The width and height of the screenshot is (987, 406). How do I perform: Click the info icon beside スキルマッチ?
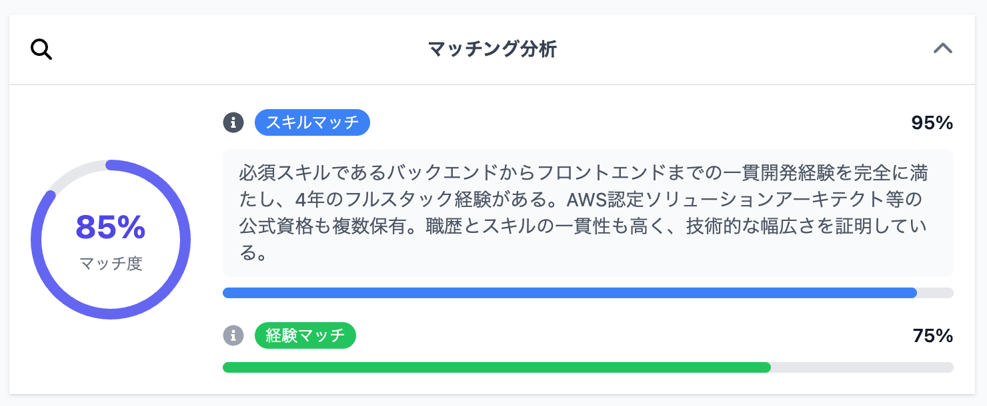(x=233, y=122)
